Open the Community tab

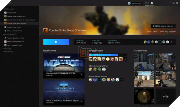(x=163, y=32)
